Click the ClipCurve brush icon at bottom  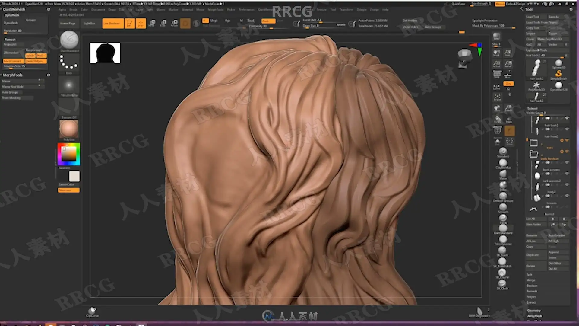coord(92,312)
